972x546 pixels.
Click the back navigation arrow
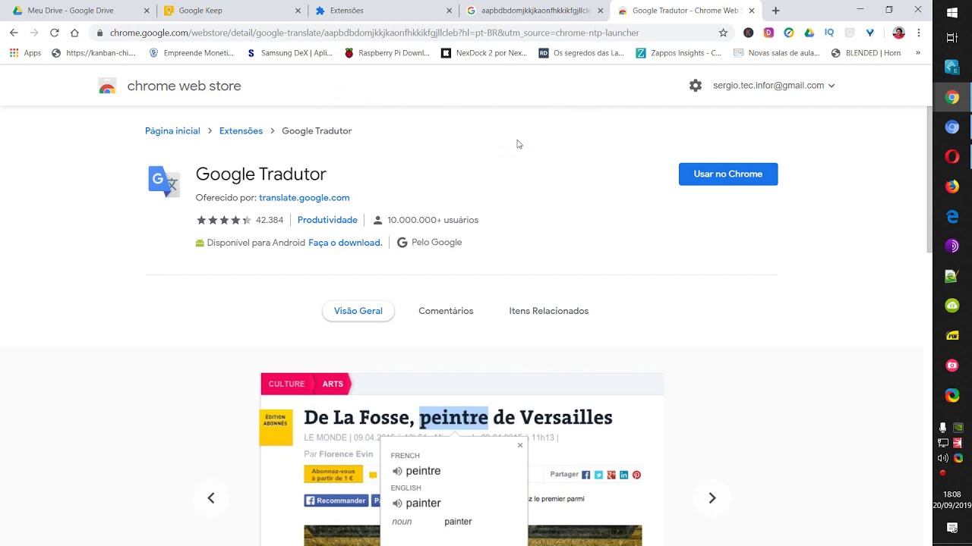pyautogui.click(x=14, y=33)
